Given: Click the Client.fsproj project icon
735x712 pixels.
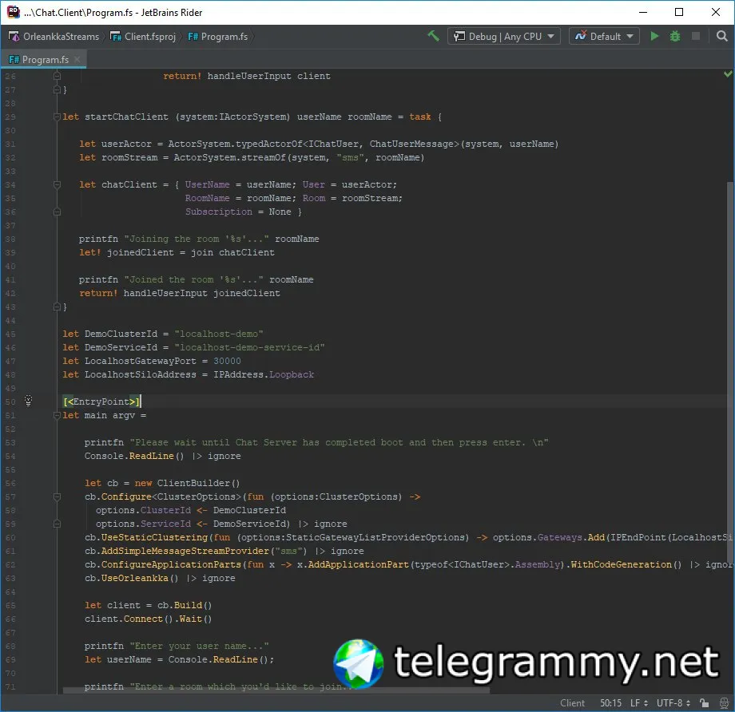Looking at the screenshot, I should 115,37.
